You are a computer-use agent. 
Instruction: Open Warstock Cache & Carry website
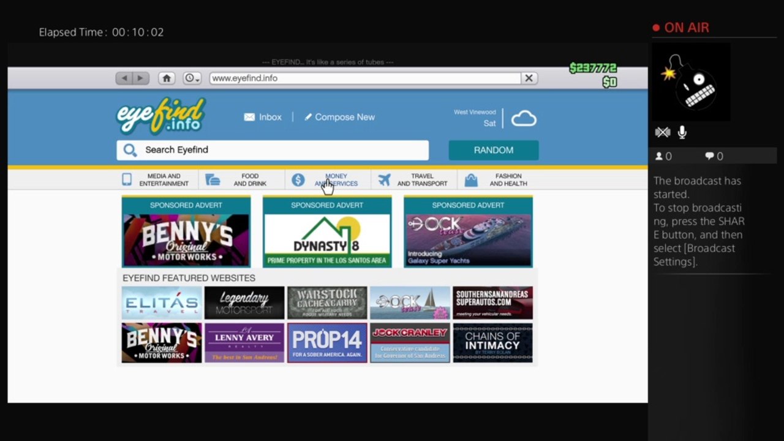pyautogui.click(x=327, y=303)
